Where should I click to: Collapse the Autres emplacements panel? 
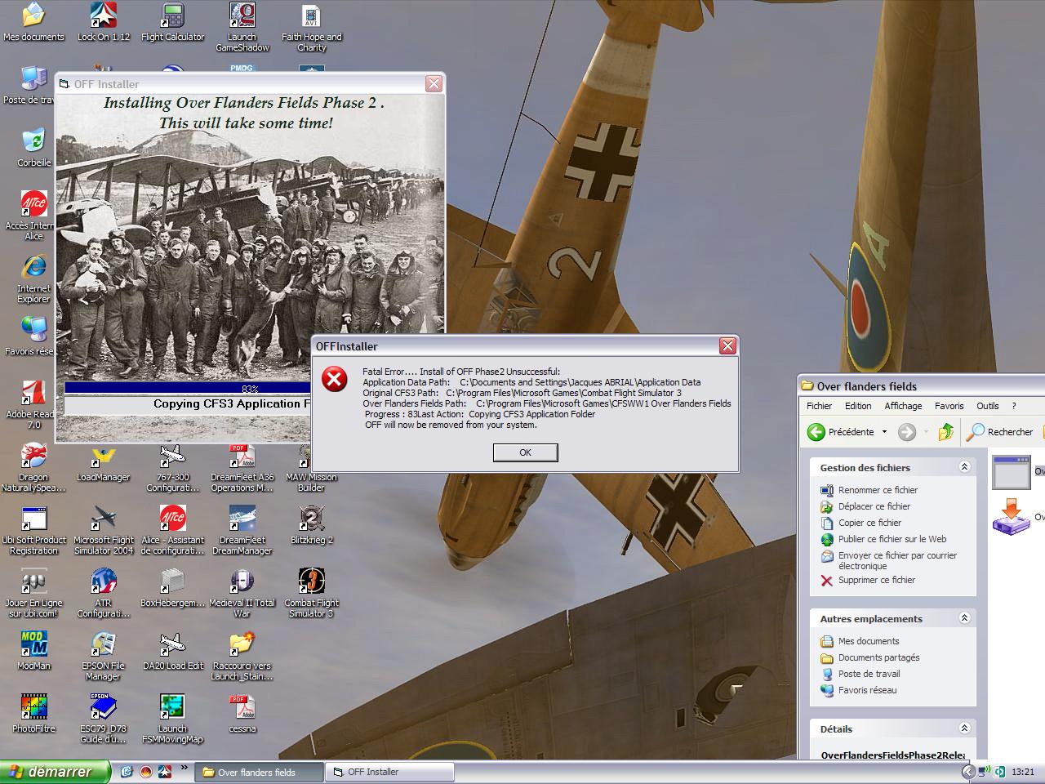click(964, 618)
